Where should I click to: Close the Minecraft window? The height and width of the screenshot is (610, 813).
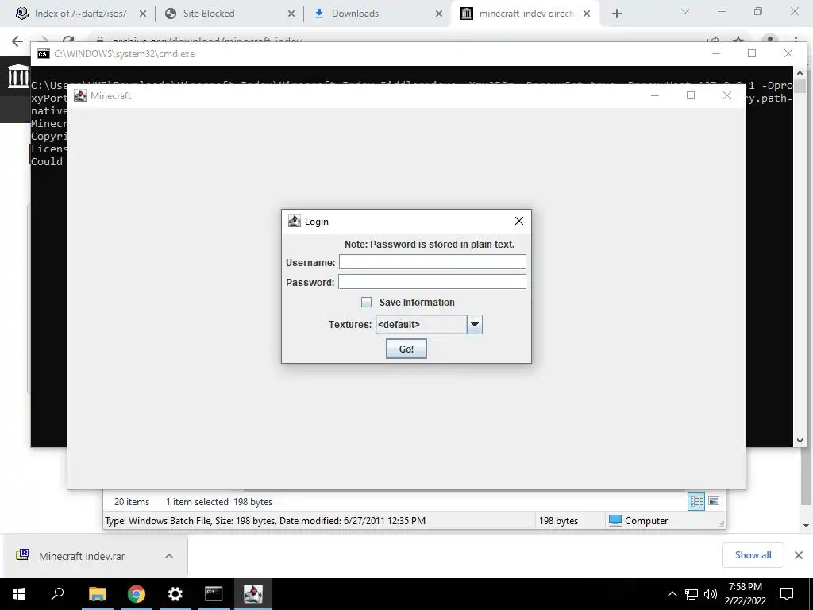727,95
